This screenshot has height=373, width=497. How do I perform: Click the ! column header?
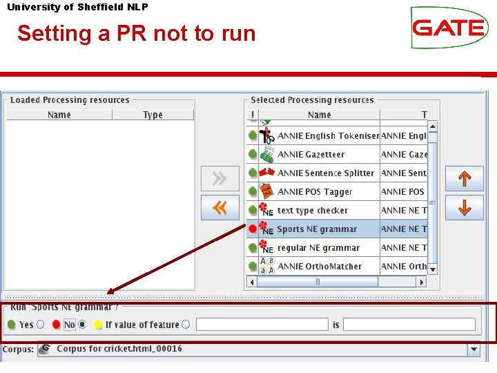click(x=253, y=115)
